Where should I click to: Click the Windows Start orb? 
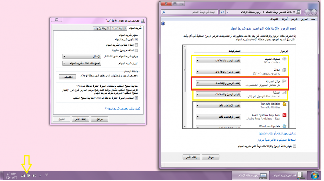pyautogui.click(x=314, y=175)
